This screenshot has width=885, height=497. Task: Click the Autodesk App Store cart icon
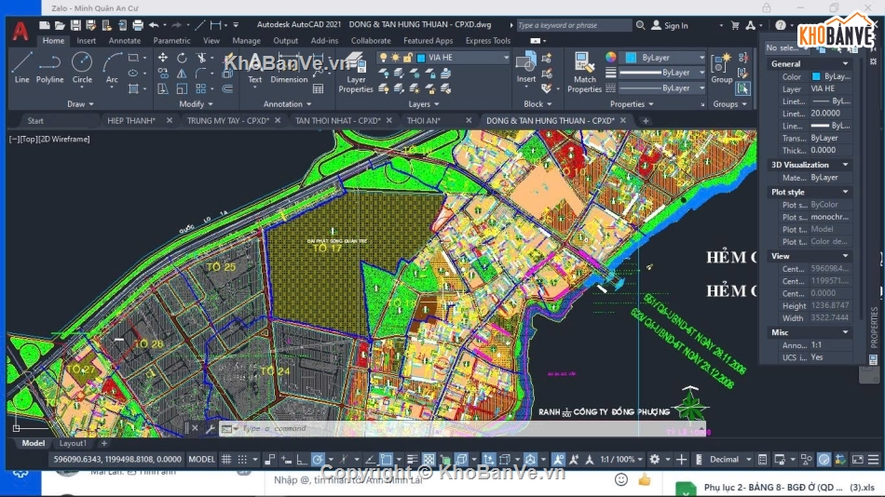click(735, 25)
